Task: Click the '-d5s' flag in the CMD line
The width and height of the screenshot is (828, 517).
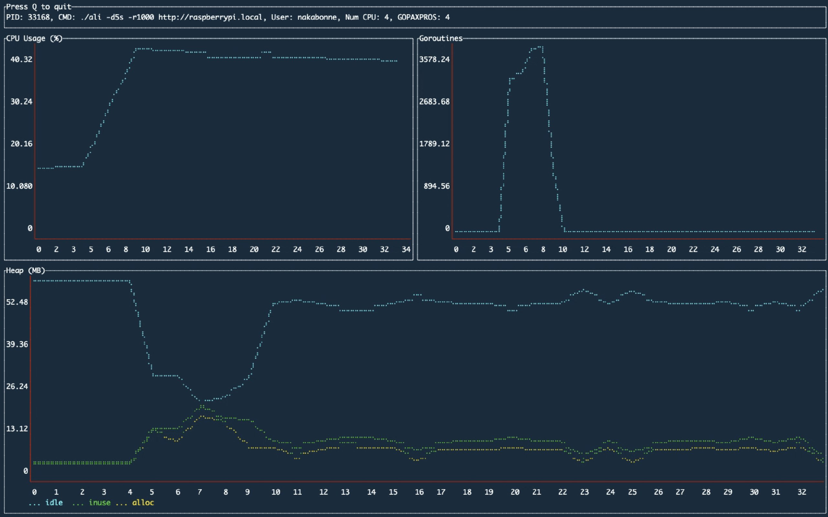Action: [x=114, y=17]
